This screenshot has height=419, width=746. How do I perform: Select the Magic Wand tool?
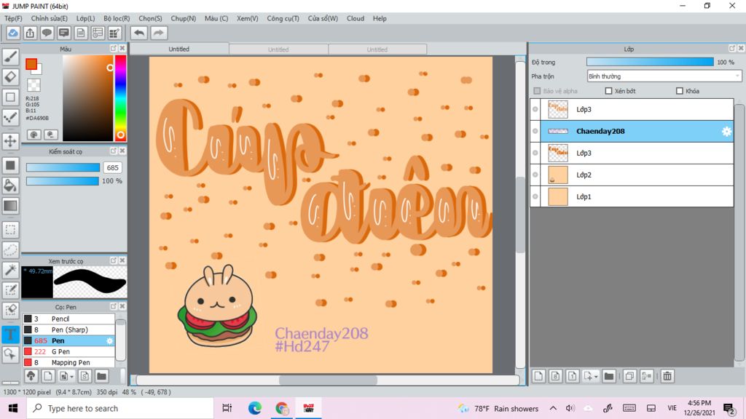[10, 270]
